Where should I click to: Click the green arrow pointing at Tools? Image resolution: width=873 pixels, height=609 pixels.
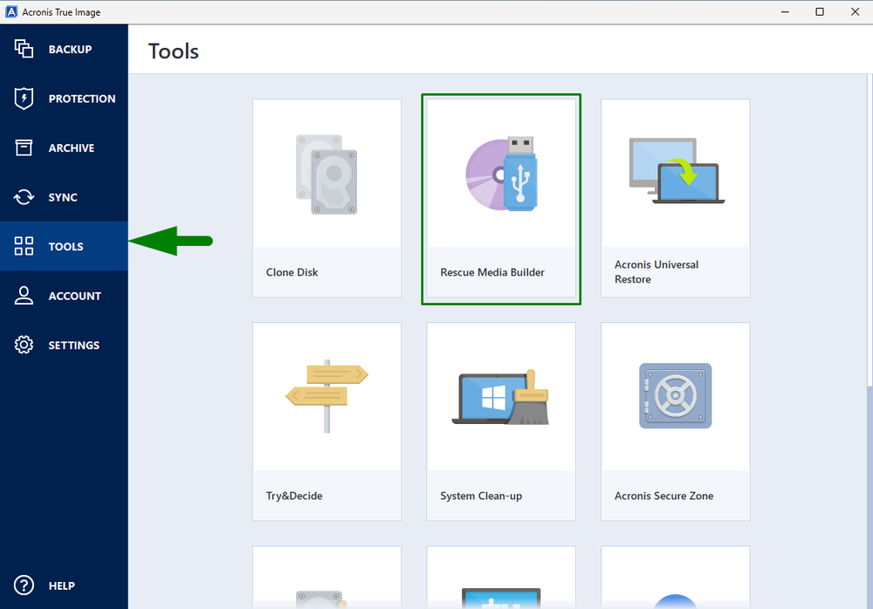(x=171, y=241)
